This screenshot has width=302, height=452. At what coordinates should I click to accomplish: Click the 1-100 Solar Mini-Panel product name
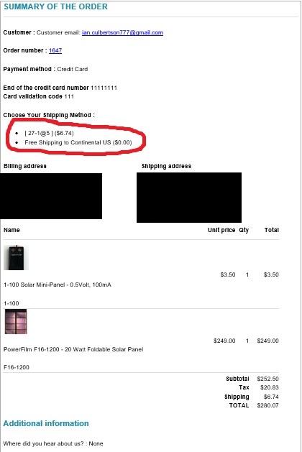point(58,285)
